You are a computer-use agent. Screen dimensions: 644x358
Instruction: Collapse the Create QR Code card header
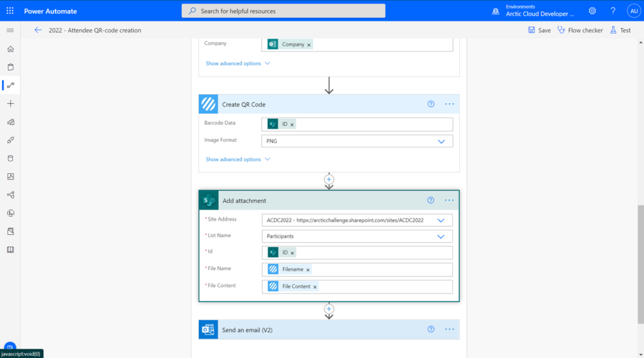click(328, 104)
